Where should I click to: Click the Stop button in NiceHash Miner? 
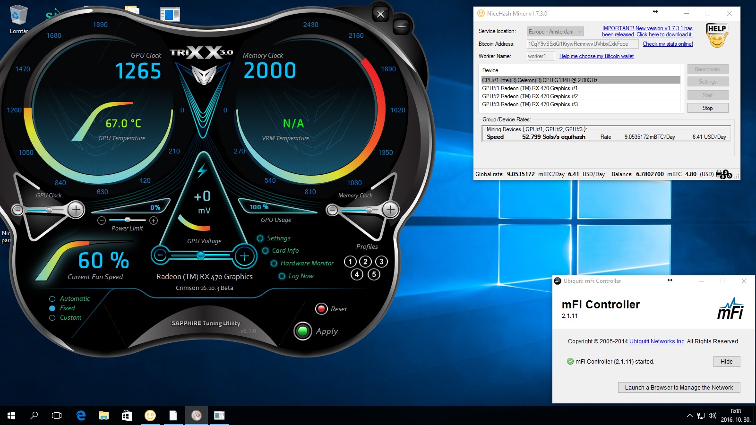tap(708, 108)
